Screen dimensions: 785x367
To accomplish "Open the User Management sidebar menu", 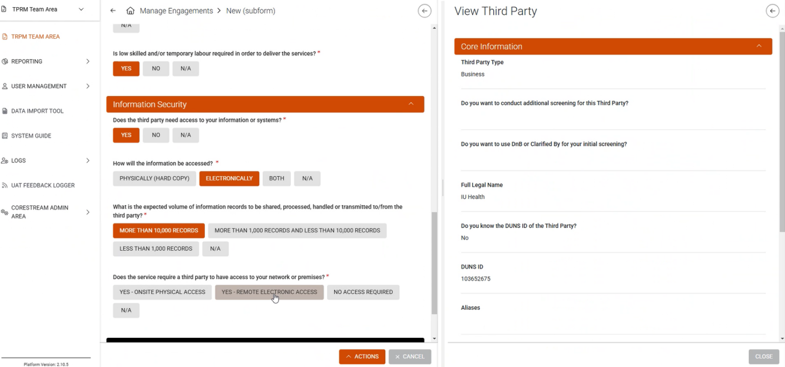I will point(5,86).
